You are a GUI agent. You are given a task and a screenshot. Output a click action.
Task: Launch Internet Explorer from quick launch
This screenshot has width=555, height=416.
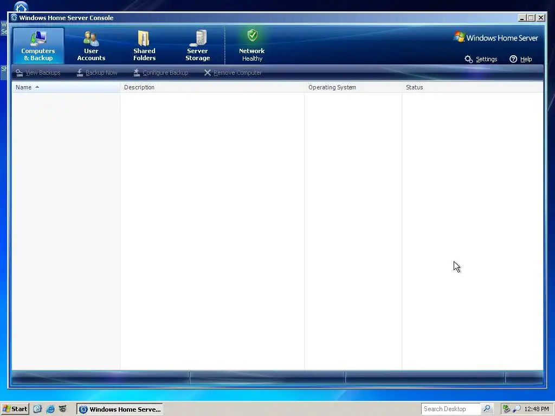pos(50,409)
